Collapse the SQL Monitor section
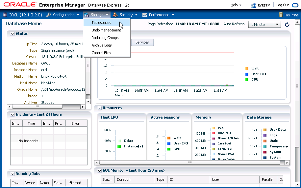301x188 pixels. click(99, 171)
